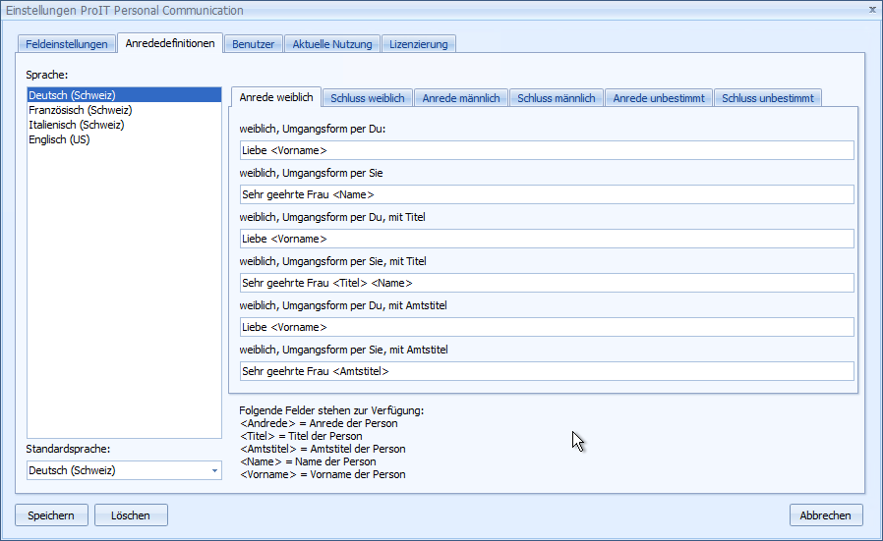Image resolution: width=883 pixels, height=541 pixels.
Task: Focus the 'per Sie, mit Amtstitel' field
Action: [x=547, y=371]
